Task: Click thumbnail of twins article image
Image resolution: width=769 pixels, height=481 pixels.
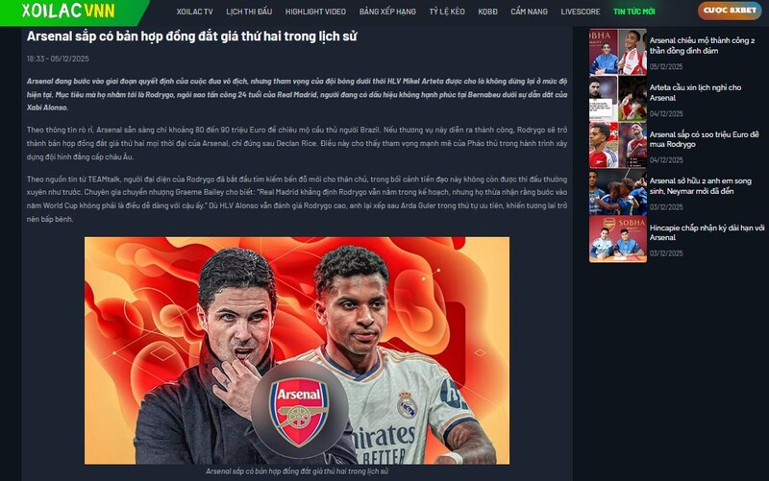Action: [x=618, y=193]
